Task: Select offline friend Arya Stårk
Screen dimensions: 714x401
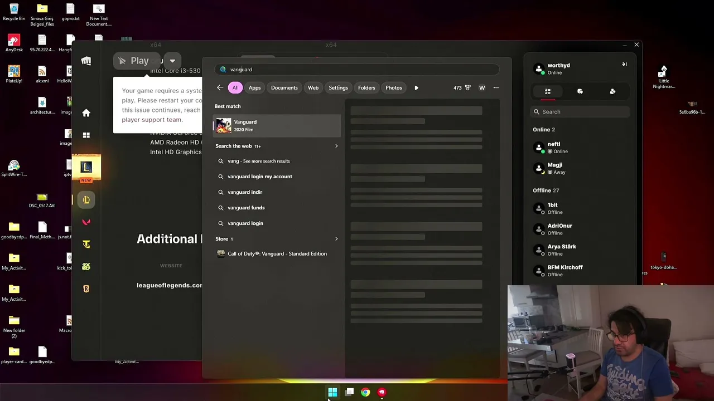Action: (580, 250)
